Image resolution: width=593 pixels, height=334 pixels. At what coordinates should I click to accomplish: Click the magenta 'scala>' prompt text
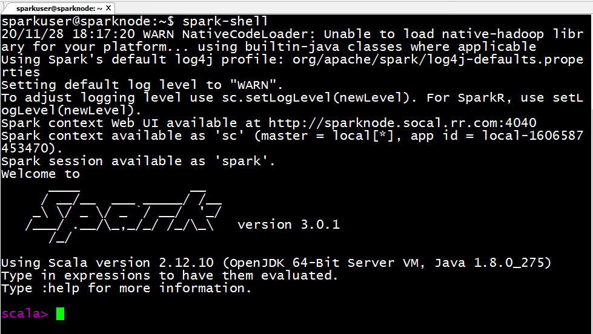point(25,313)
